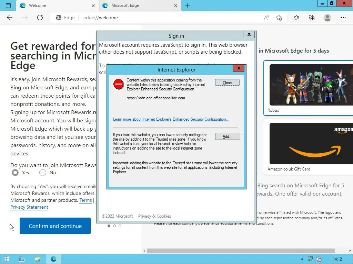Select the No radio button
This screenshot has width=353, height=264.
(x=43, y=173)
